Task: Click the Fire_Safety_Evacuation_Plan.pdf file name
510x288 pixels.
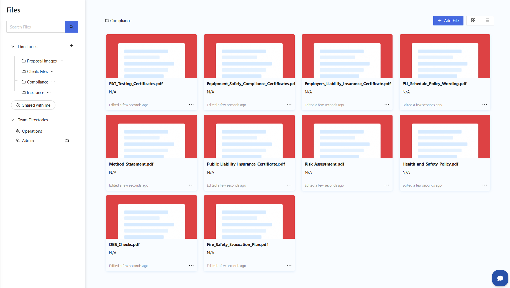Action: pyautogui.click(x=237, y=245)
